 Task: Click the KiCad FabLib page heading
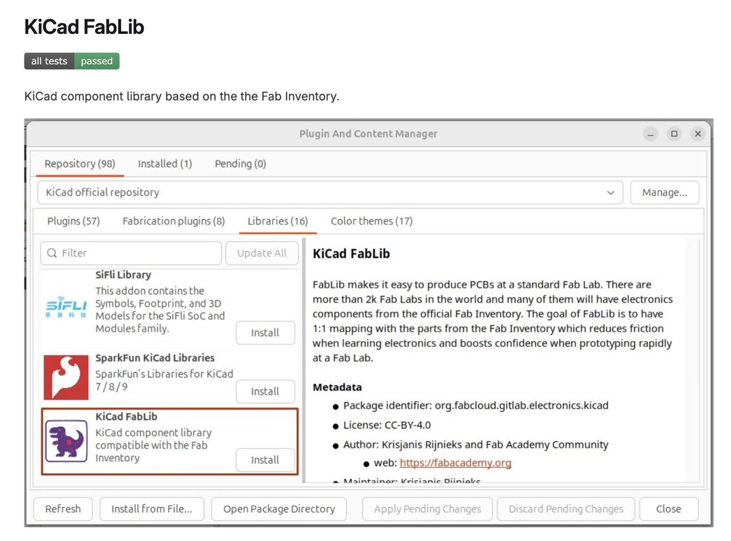pos(84,27)
